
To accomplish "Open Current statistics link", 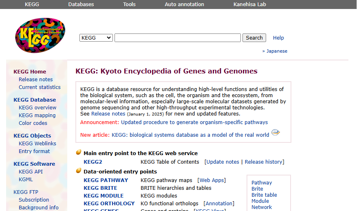I will coord(40,87).
